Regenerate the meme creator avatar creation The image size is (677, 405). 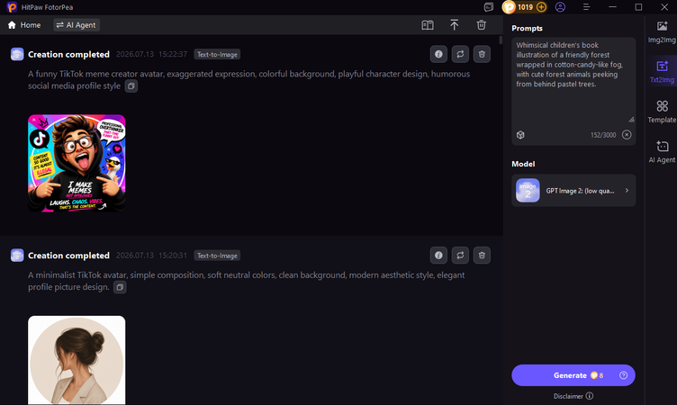point(460,54)
